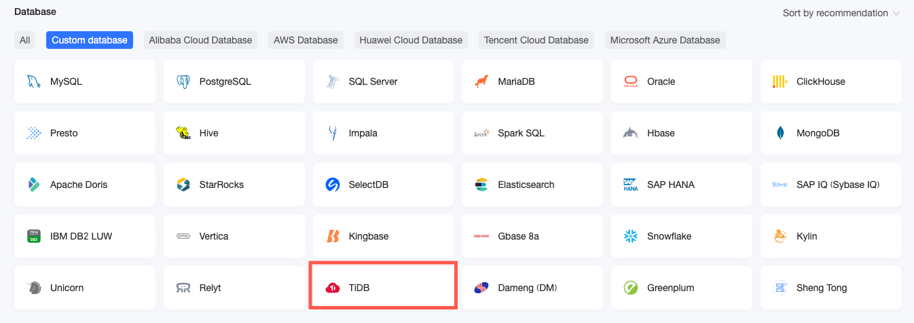Click the Impala antlers icon
914x323 pixels.
pos(332,133)
